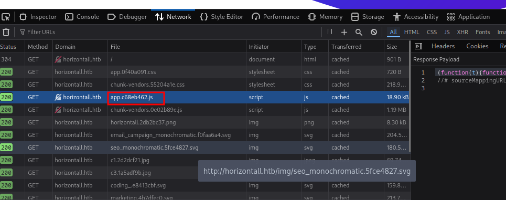Click response line 1 function code

click(x=472, y=72)
